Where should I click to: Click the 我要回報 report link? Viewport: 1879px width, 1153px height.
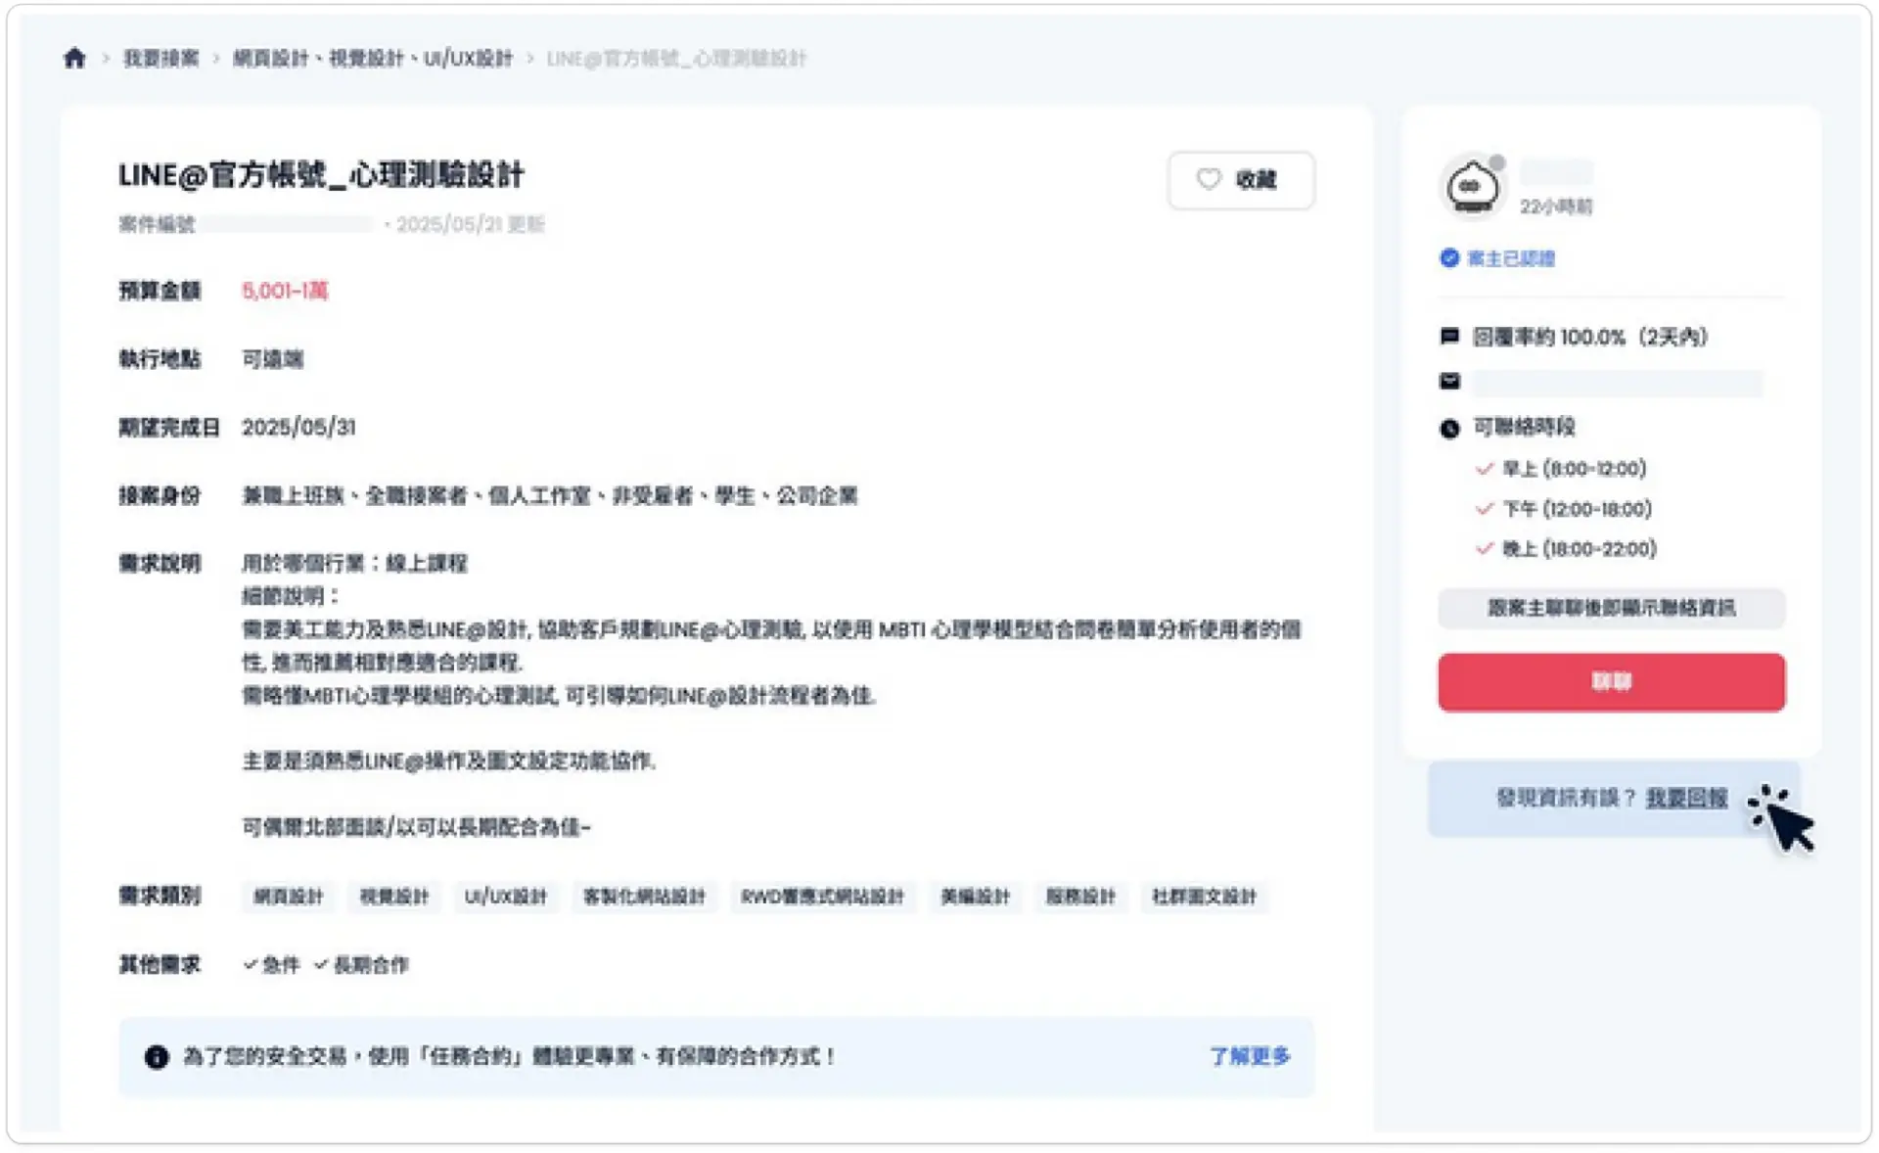[1686, 798]
